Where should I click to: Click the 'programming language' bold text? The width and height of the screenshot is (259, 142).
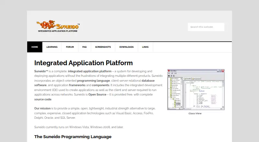click(x=94, y=81)
